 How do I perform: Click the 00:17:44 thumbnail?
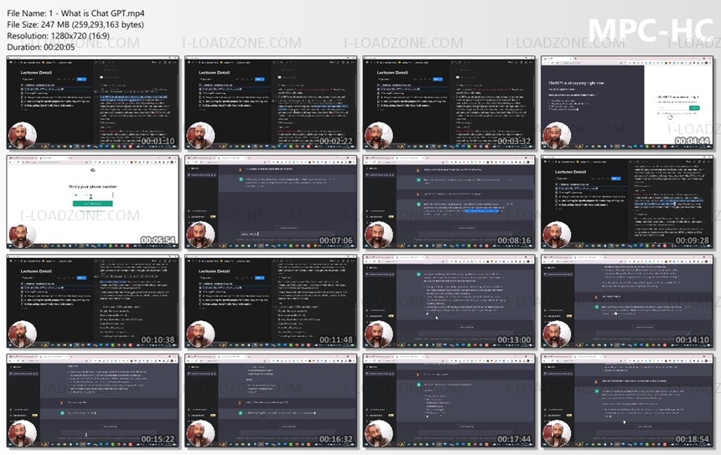[449, 401]
